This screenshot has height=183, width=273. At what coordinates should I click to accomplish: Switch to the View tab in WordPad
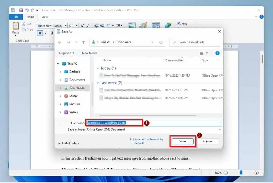[x=45, y=17]
